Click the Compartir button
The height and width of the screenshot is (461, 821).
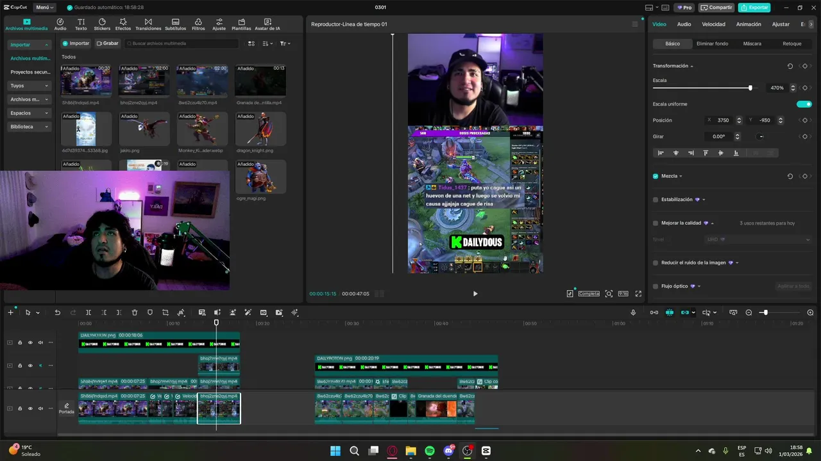pos(716,8)
